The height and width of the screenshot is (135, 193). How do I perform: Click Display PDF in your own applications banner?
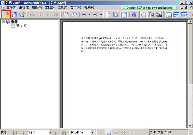[x=149, y=8]
